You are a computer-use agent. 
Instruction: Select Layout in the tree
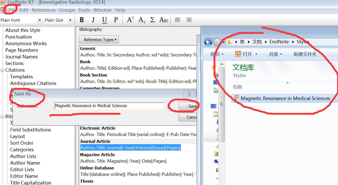pos(18,136)
